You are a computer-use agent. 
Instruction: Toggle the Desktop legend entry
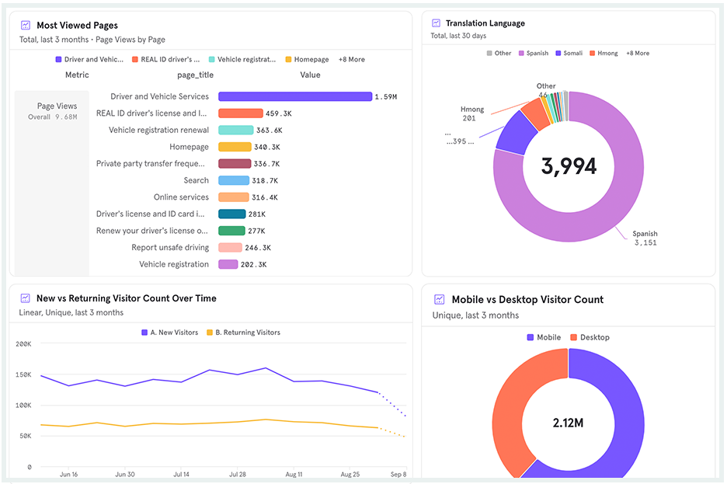pos(590,337)
